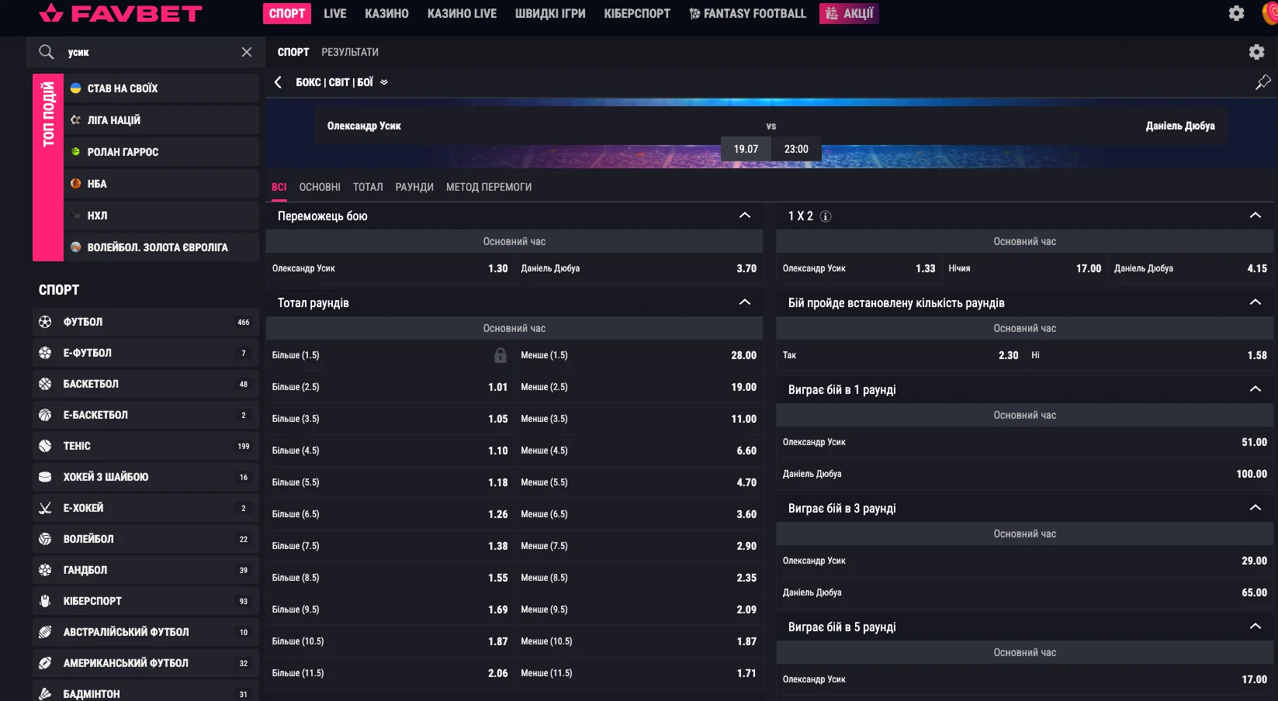The height and width of the screenshot is (701, 1278).
Task: Select the Теніс ball icon
Action: click(x=45, y=446)
